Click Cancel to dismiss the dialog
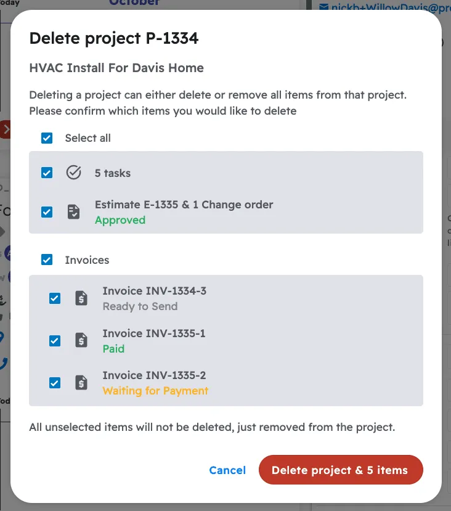 [x=227, y=470]
